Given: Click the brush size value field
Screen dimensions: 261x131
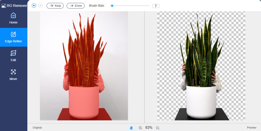Looking at the screenshot, I should [x=156, y=6].
